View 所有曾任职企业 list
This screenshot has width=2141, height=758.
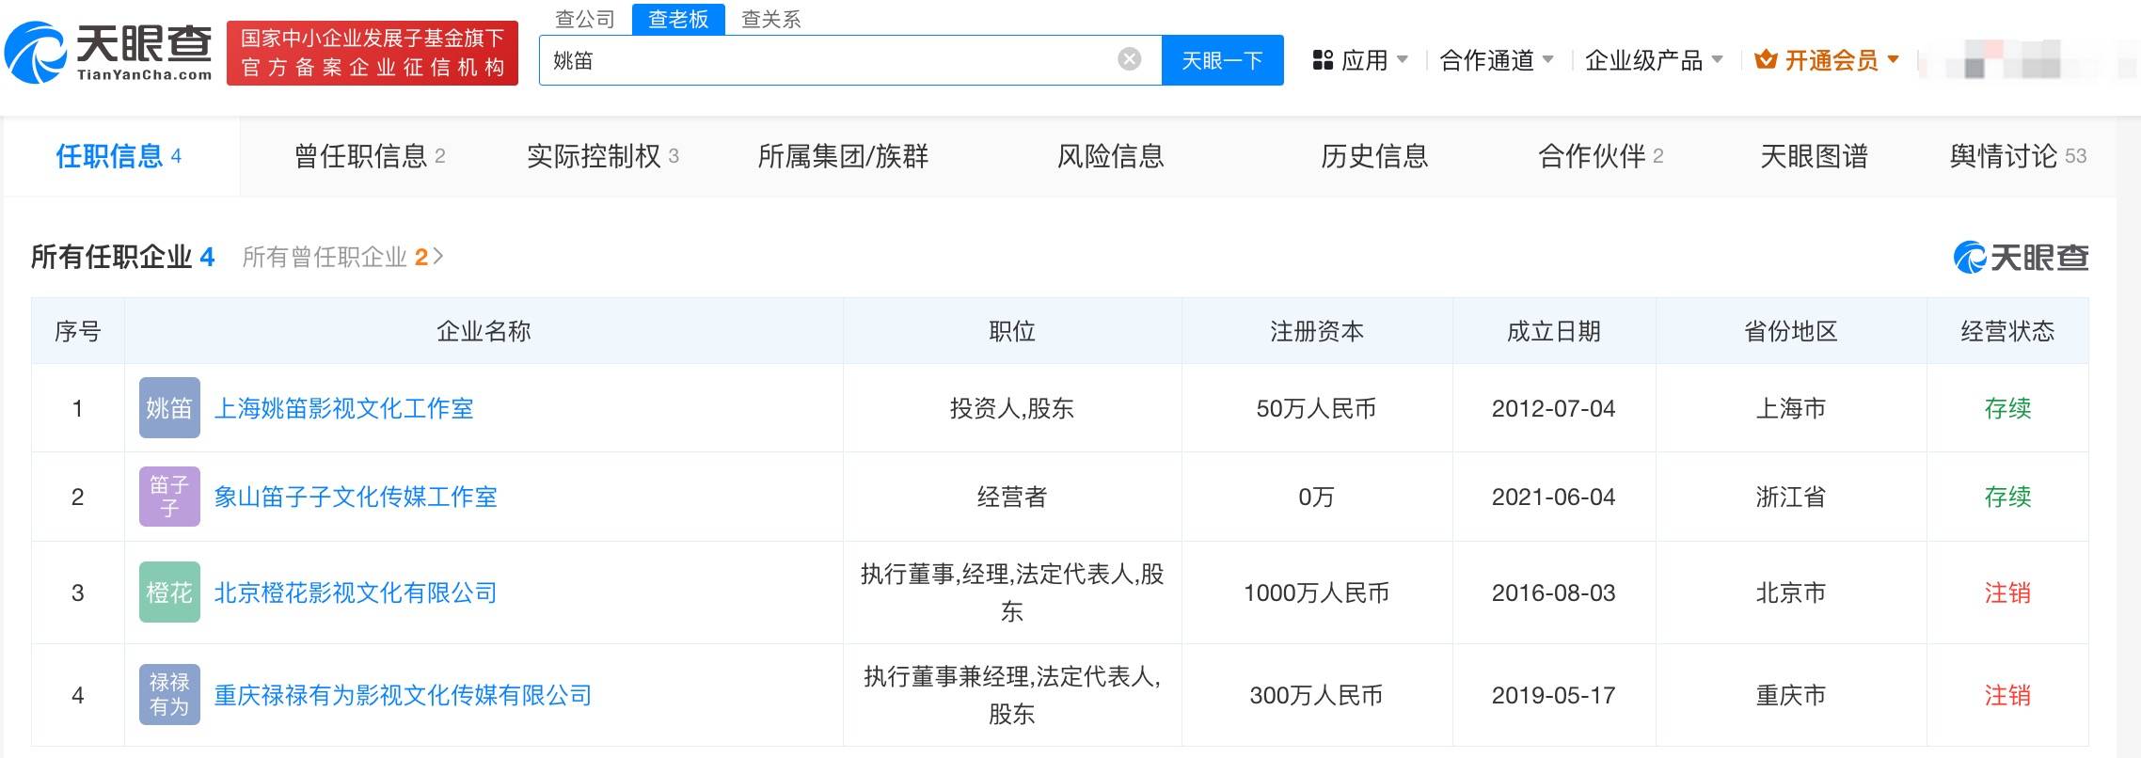pyautogui.click(x=342, y=257)
